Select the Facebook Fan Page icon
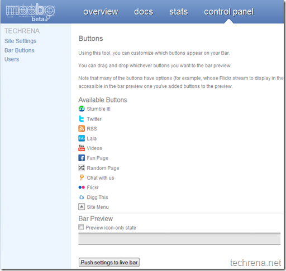 82,158
